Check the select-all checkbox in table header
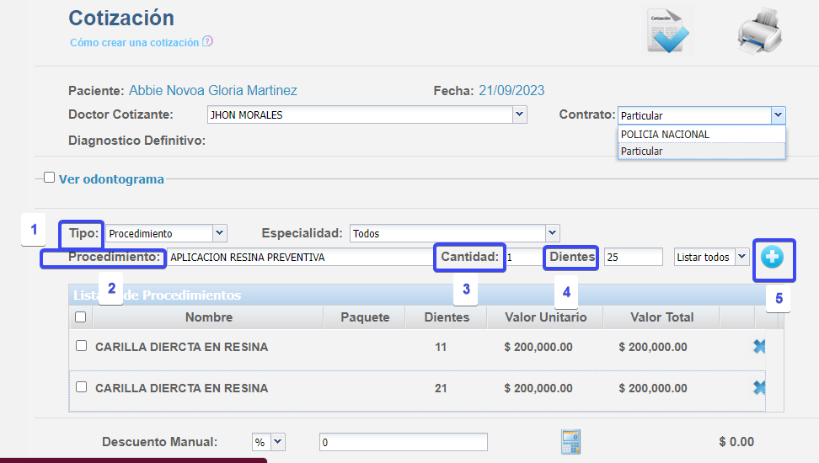This screenshot has height=463, width=819. [x=81, y=317]
